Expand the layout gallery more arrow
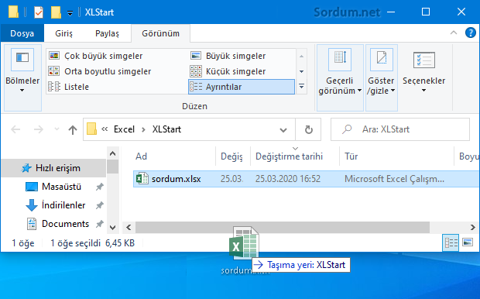This screenshot has width=480, height=299. point(301,87)
